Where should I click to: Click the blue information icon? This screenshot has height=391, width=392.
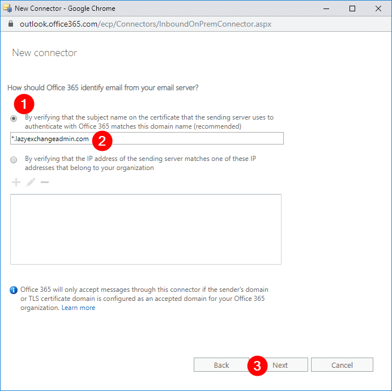click(x=14, y=290)
